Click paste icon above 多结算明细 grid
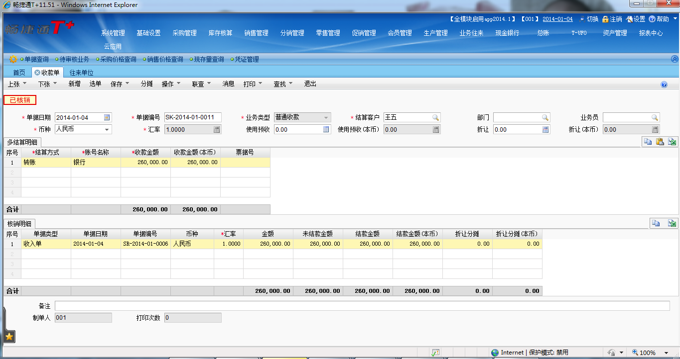The height and width of the screenshot is (359, 680). (x=660, y=142)
